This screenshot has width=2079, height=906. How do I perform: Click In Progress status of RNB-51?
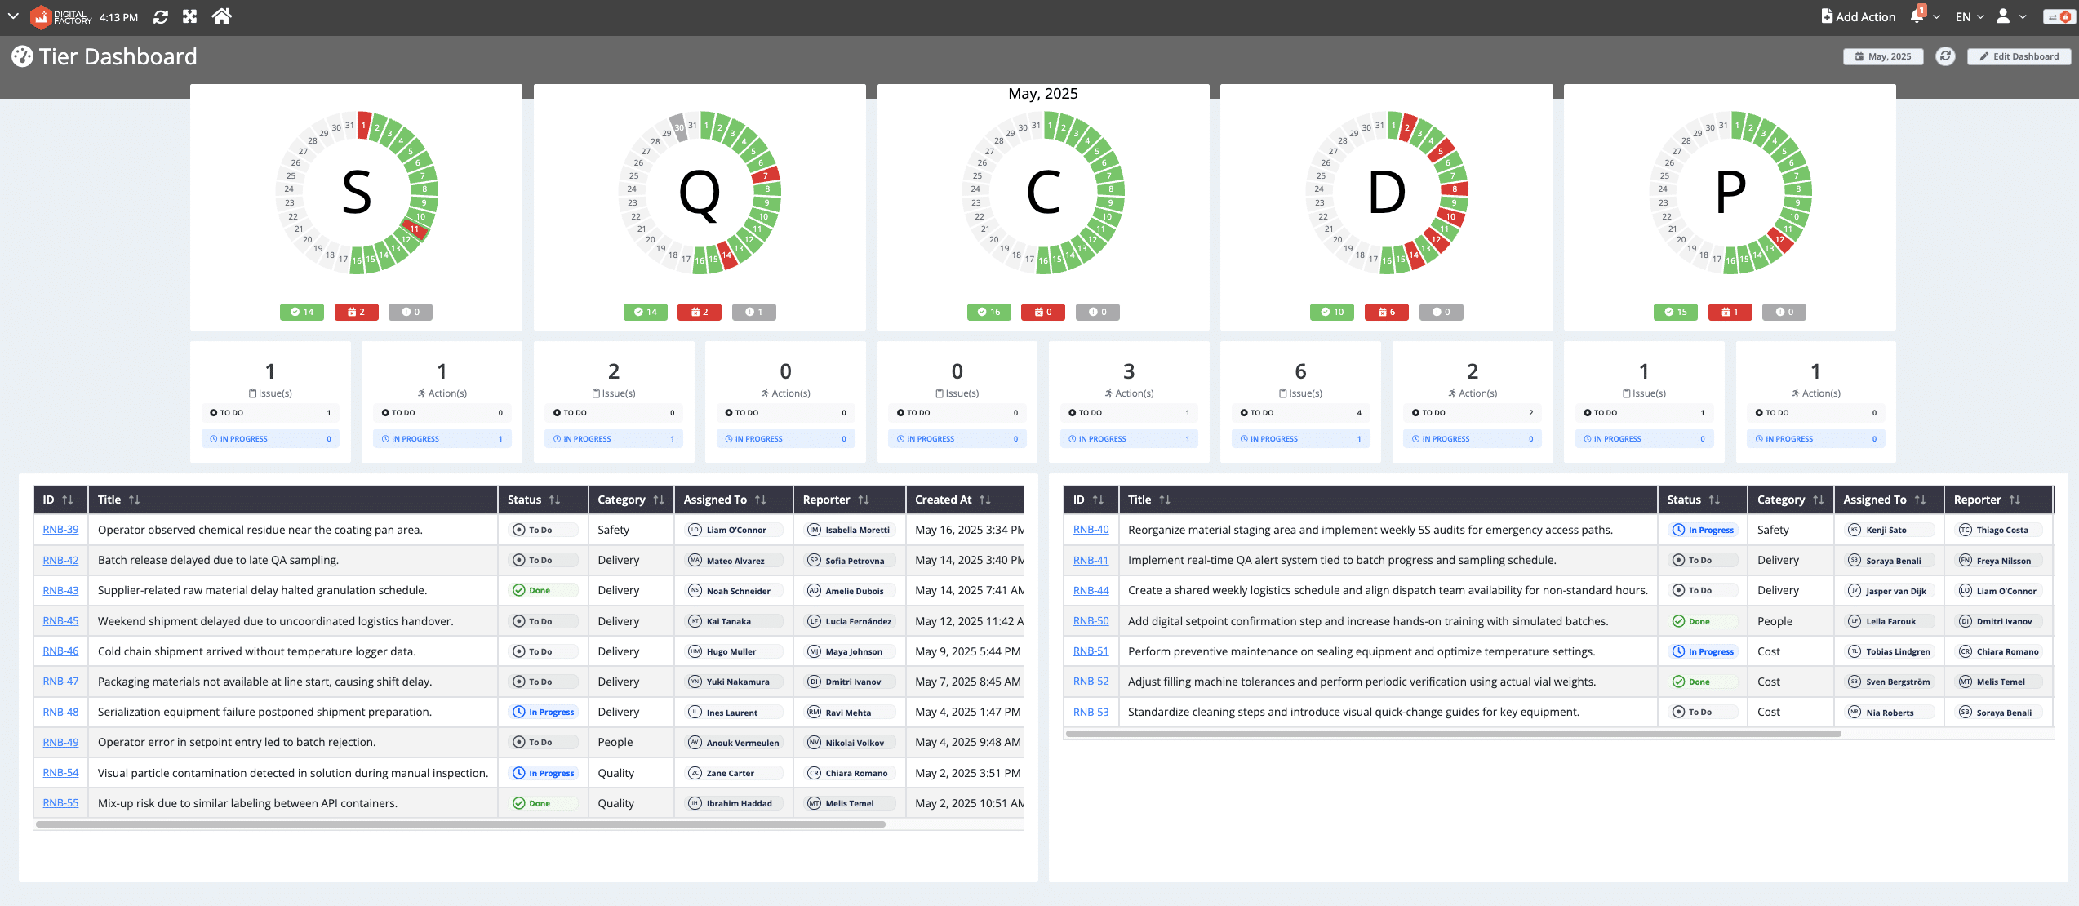(1703, 651)
